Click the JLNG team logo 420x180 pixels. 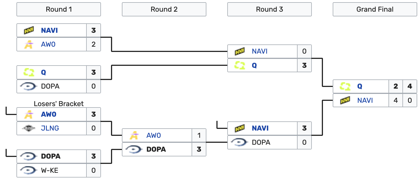click(29, 128)
